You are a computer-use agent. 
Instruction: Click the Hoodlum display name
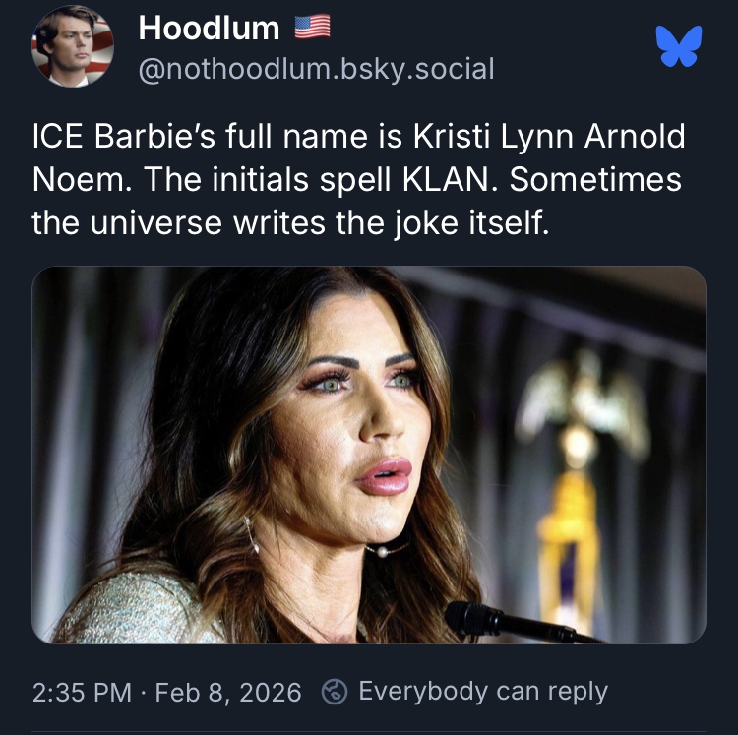click(x=209, y=28)
